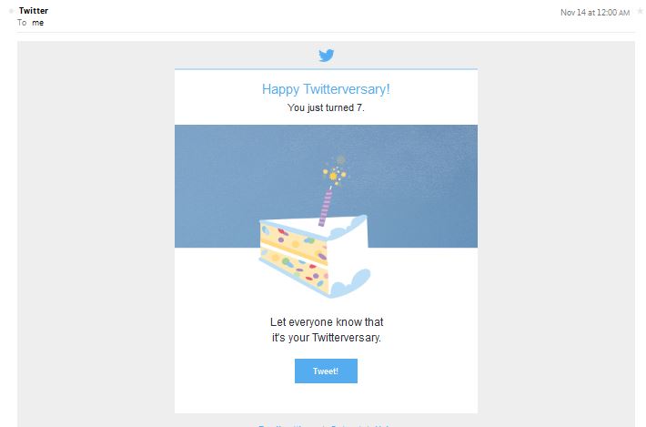Click the "You just turned 7." text
646x427 pixels.
[x=326, y=108]
